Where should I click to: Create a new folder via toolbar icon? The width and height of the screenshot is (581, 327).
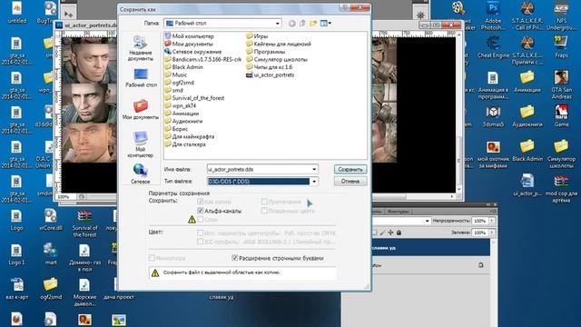pyautogui.click(x=313, y=24)
